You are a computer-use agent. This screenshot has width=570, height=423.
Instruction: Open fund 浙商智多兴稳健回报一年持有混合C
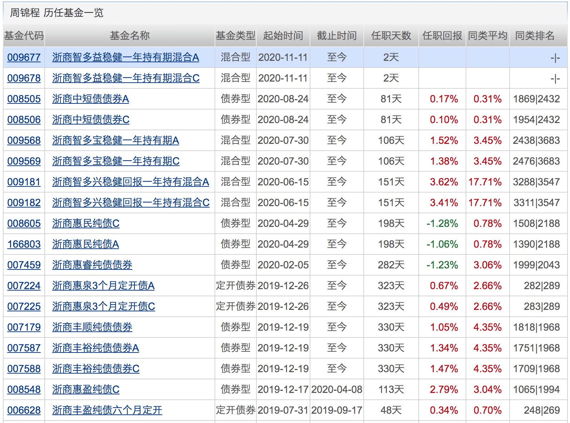coord(131,203)
